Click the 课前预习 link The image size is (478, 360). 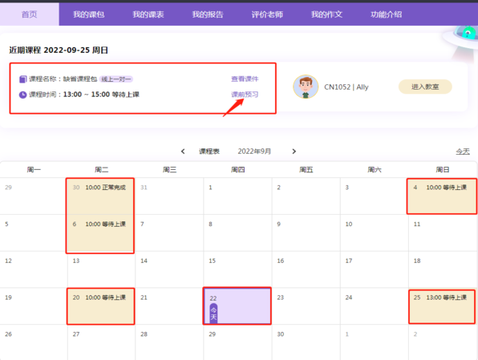coord(245,95)
